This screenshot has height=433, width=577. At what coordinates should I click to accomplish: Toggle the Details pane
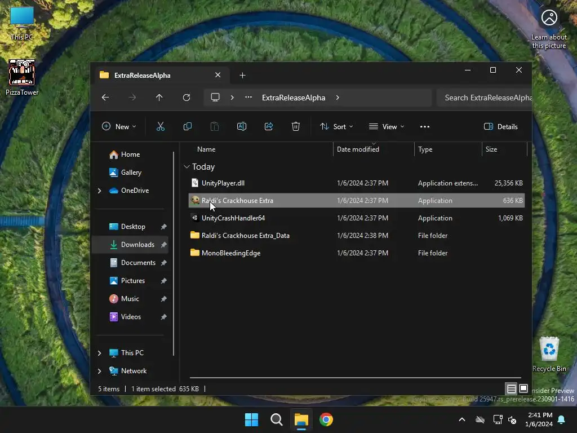coord(500,127)
